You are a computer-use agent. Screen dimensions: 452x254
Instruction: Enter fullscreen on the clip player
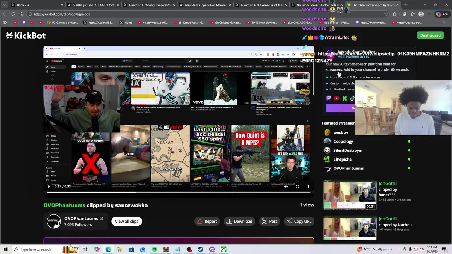[297, 186]
